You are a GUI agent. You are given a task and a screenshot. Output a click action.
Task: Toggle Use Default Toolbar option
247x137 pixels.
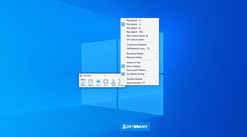[135, 74]
